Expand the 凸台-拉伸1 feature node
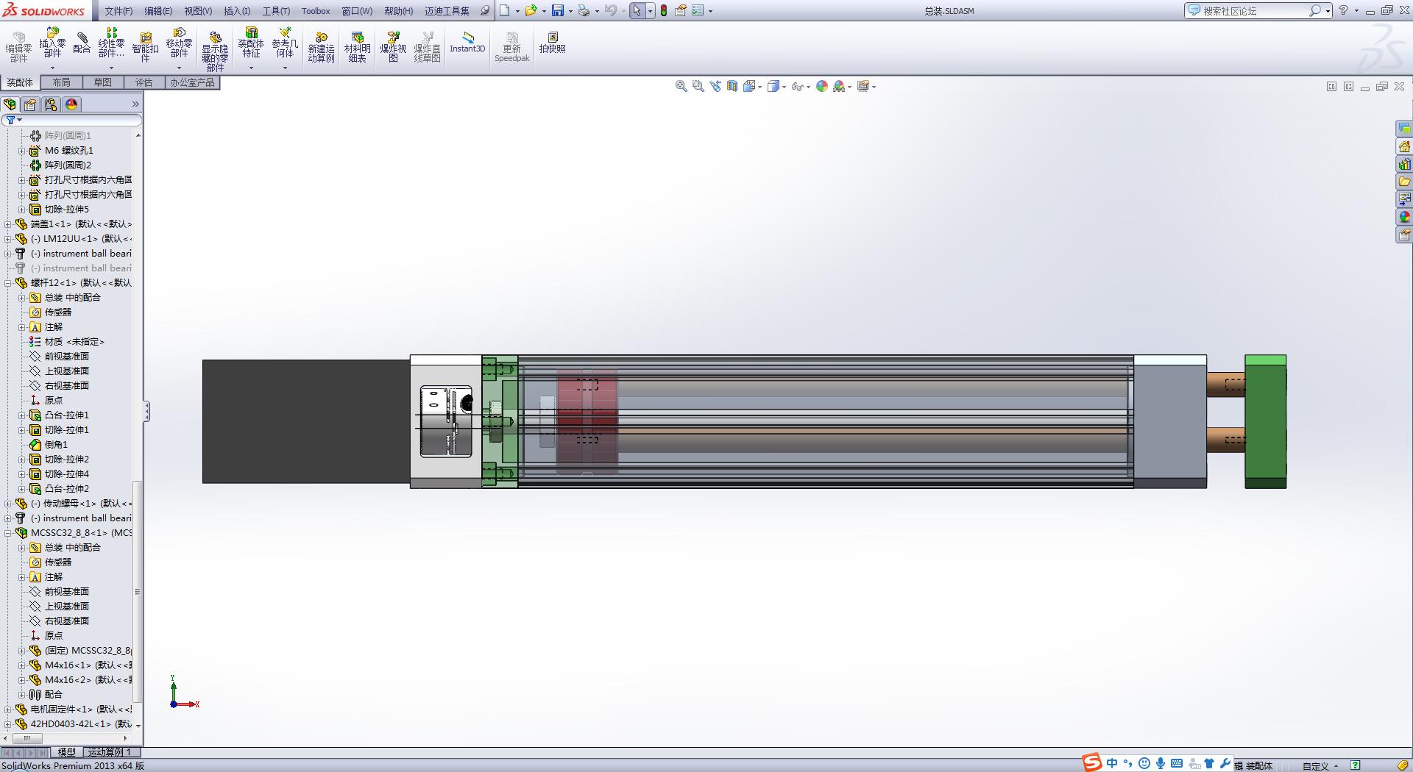Image resolution: width=1413 pixels, height=772 pixels. (22, 415)
